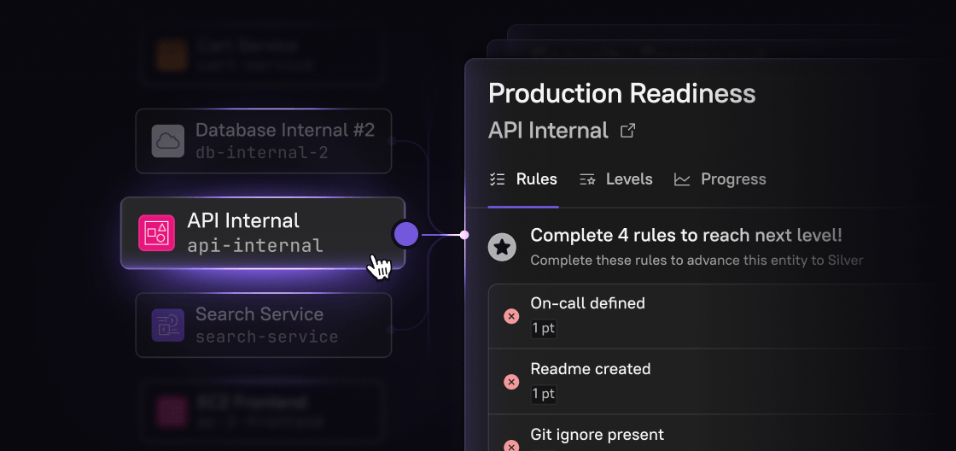Image resolution: width=956 pixels, height=451 pixels.
Task: Select the Database Internal #2 node
Action: [x=263, y=141]
